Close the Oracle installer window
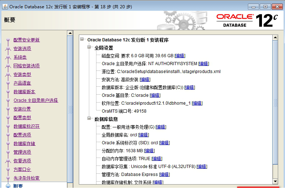 click(x=277, y=7)
